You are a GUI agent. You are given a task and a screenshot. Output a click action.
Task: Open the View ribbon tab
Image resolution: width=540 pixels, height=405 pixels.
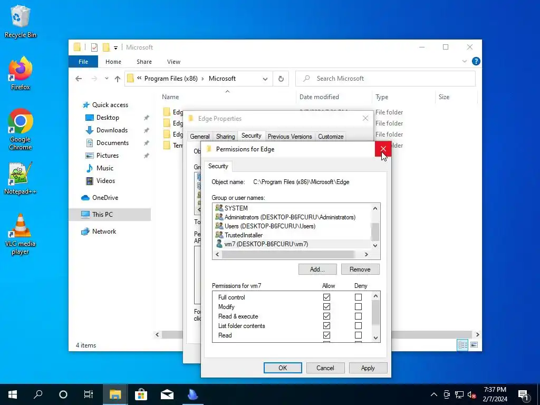[x=173, y=62]
